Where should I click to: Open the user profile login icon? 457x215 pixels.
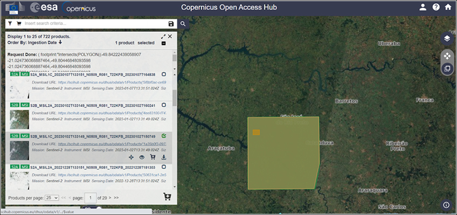(423, 8)
